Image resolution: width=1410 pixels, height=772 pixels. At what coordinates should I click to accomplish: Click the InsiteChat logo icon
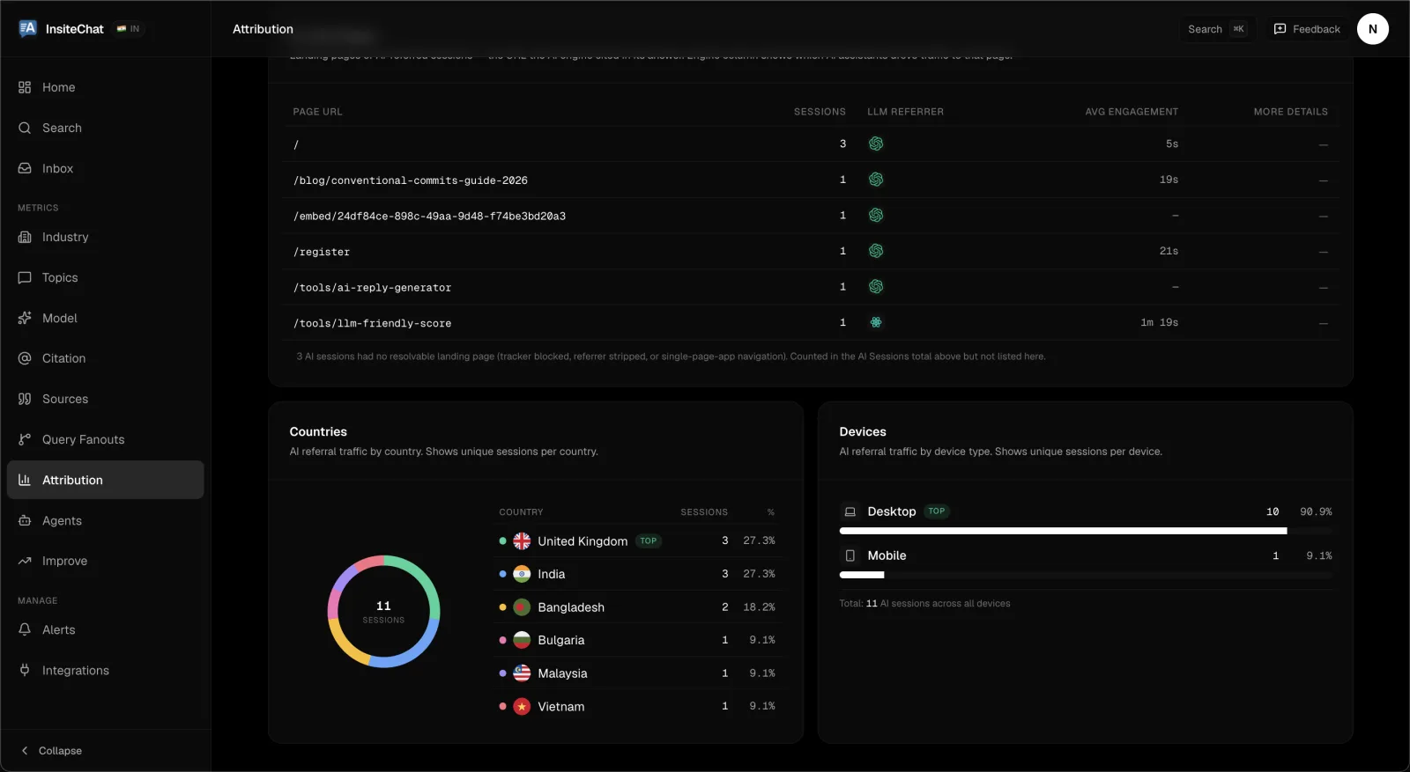tap(27, 29)
